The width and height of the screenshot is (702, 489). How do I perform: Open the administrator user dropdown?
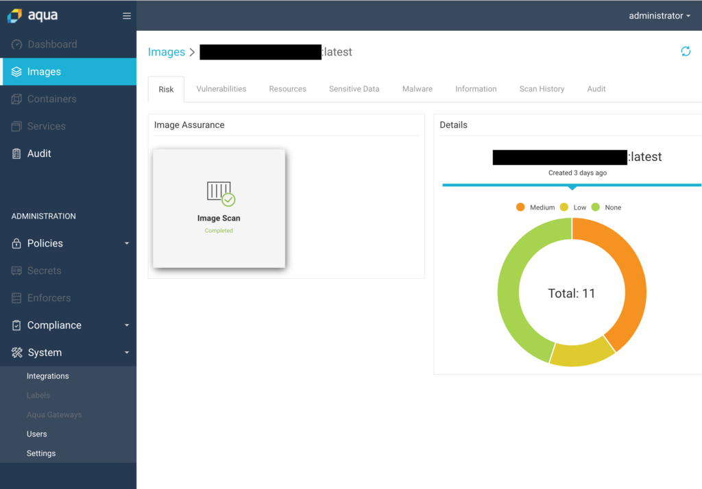659,16
